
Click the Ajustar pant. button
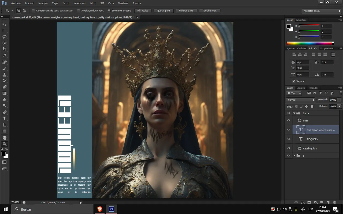coord(163,11)
